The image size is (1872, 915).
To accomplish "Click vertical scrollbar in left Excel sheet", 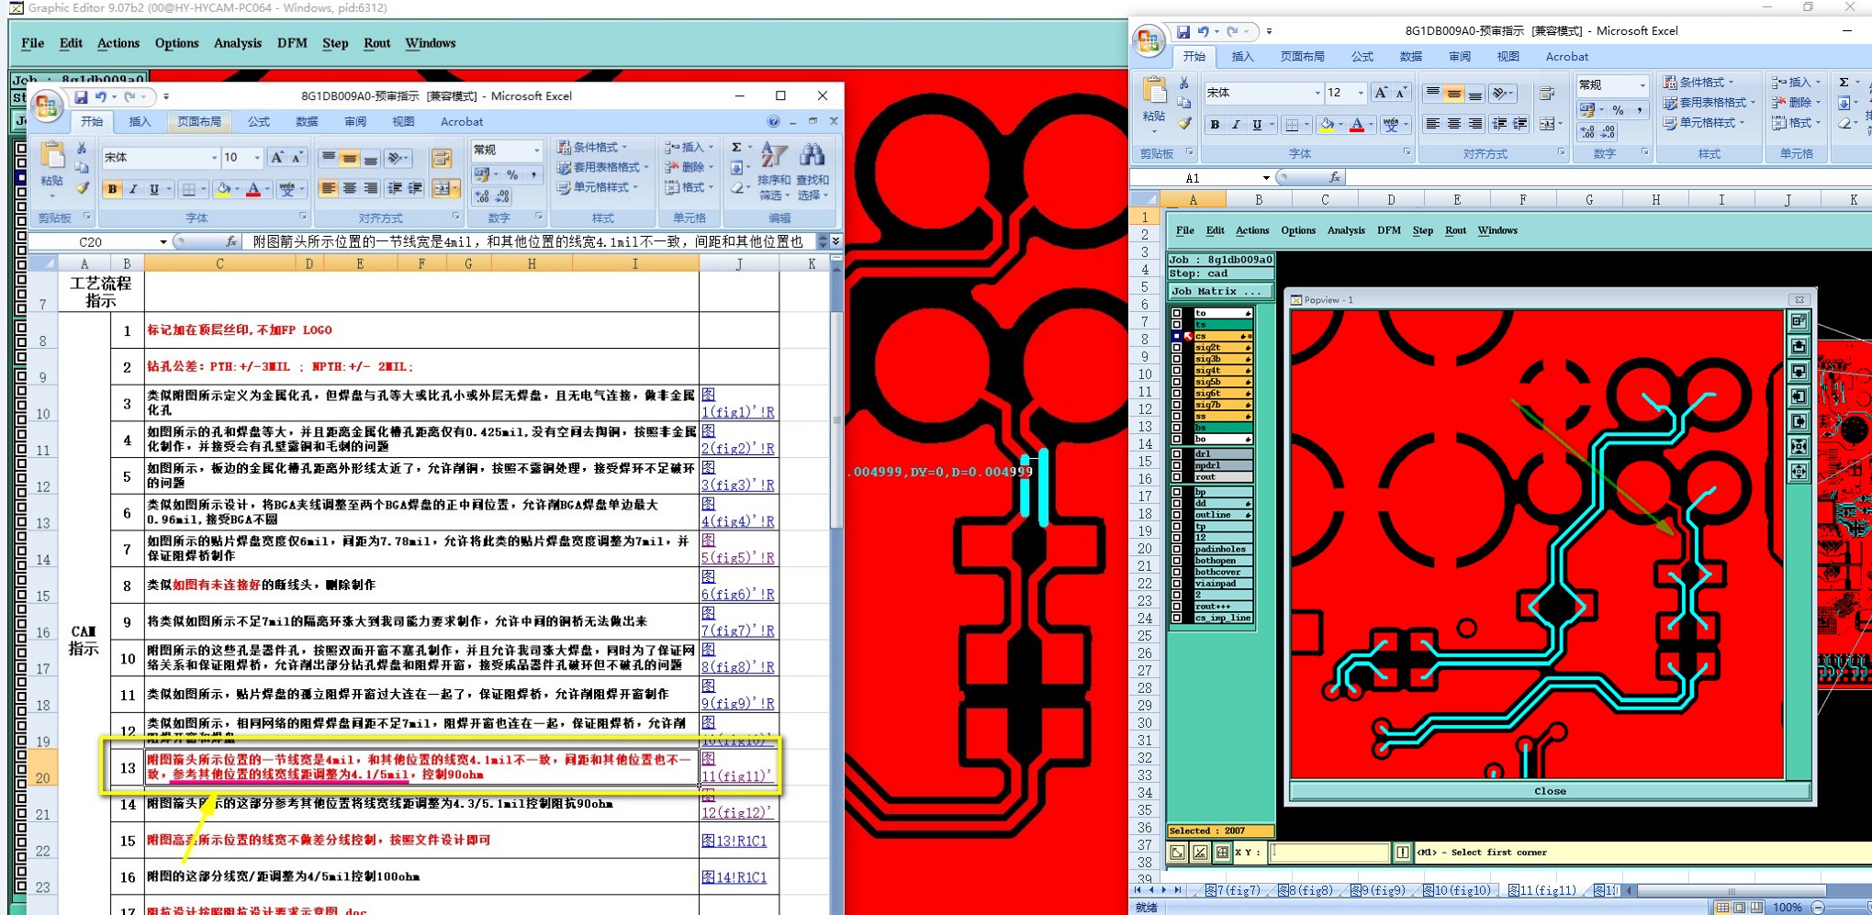I will point(835,422).
